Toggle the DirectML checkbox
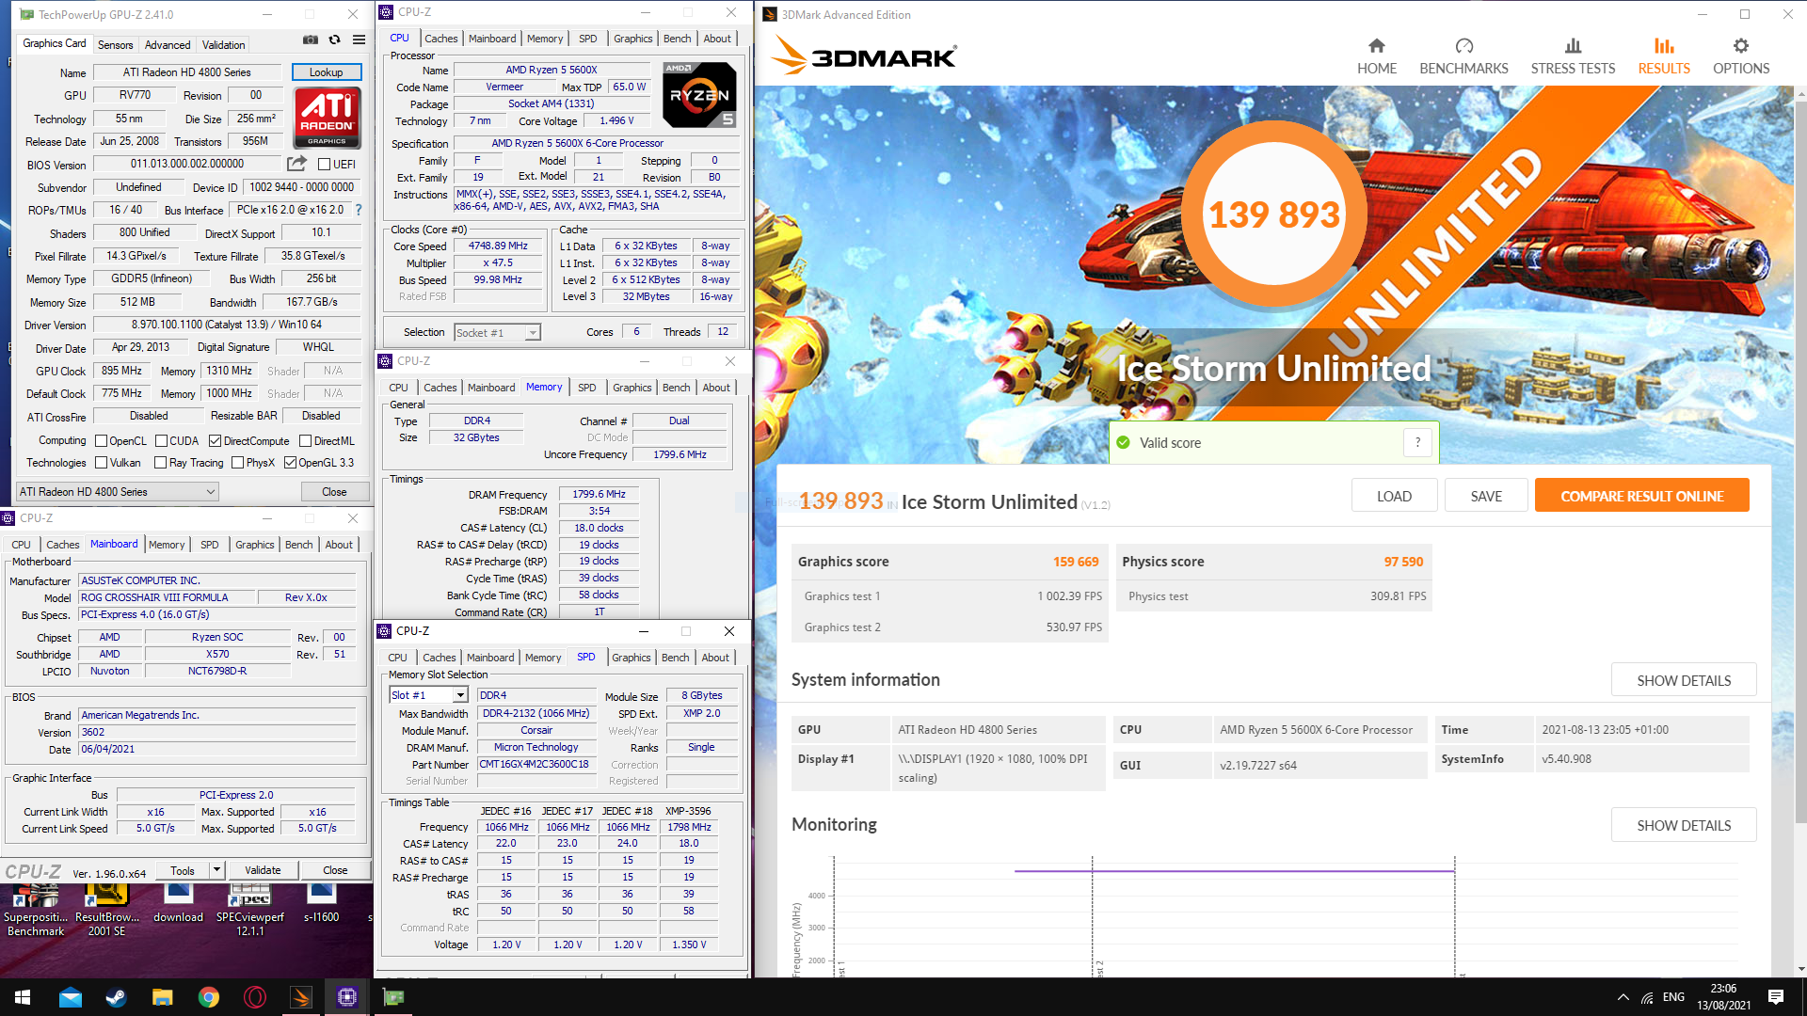 pos(305,440)
